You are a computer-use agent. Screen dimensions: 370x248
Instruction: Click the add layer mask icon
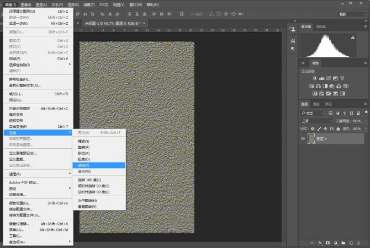click(x=327, y=242)
